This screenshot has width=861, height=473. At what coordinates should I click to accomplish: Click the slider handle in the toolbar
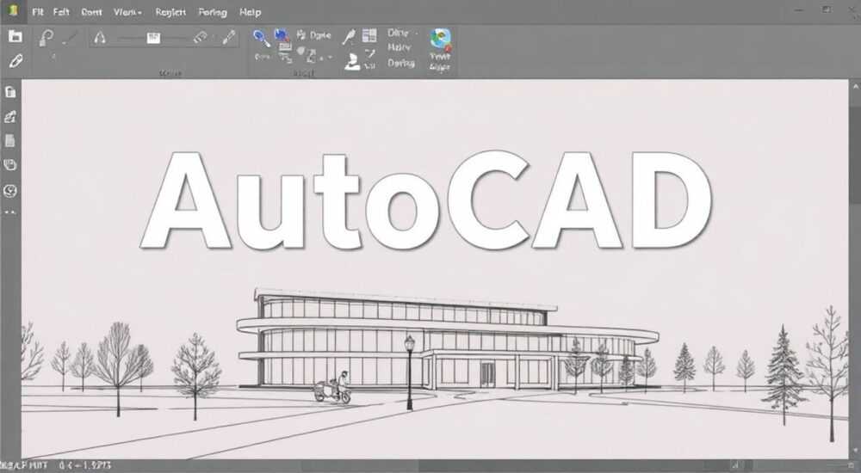[x=153, y=38]
